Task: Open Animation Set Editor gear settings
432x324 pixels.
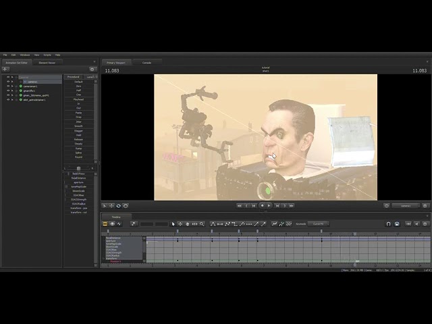Action: 92,70
